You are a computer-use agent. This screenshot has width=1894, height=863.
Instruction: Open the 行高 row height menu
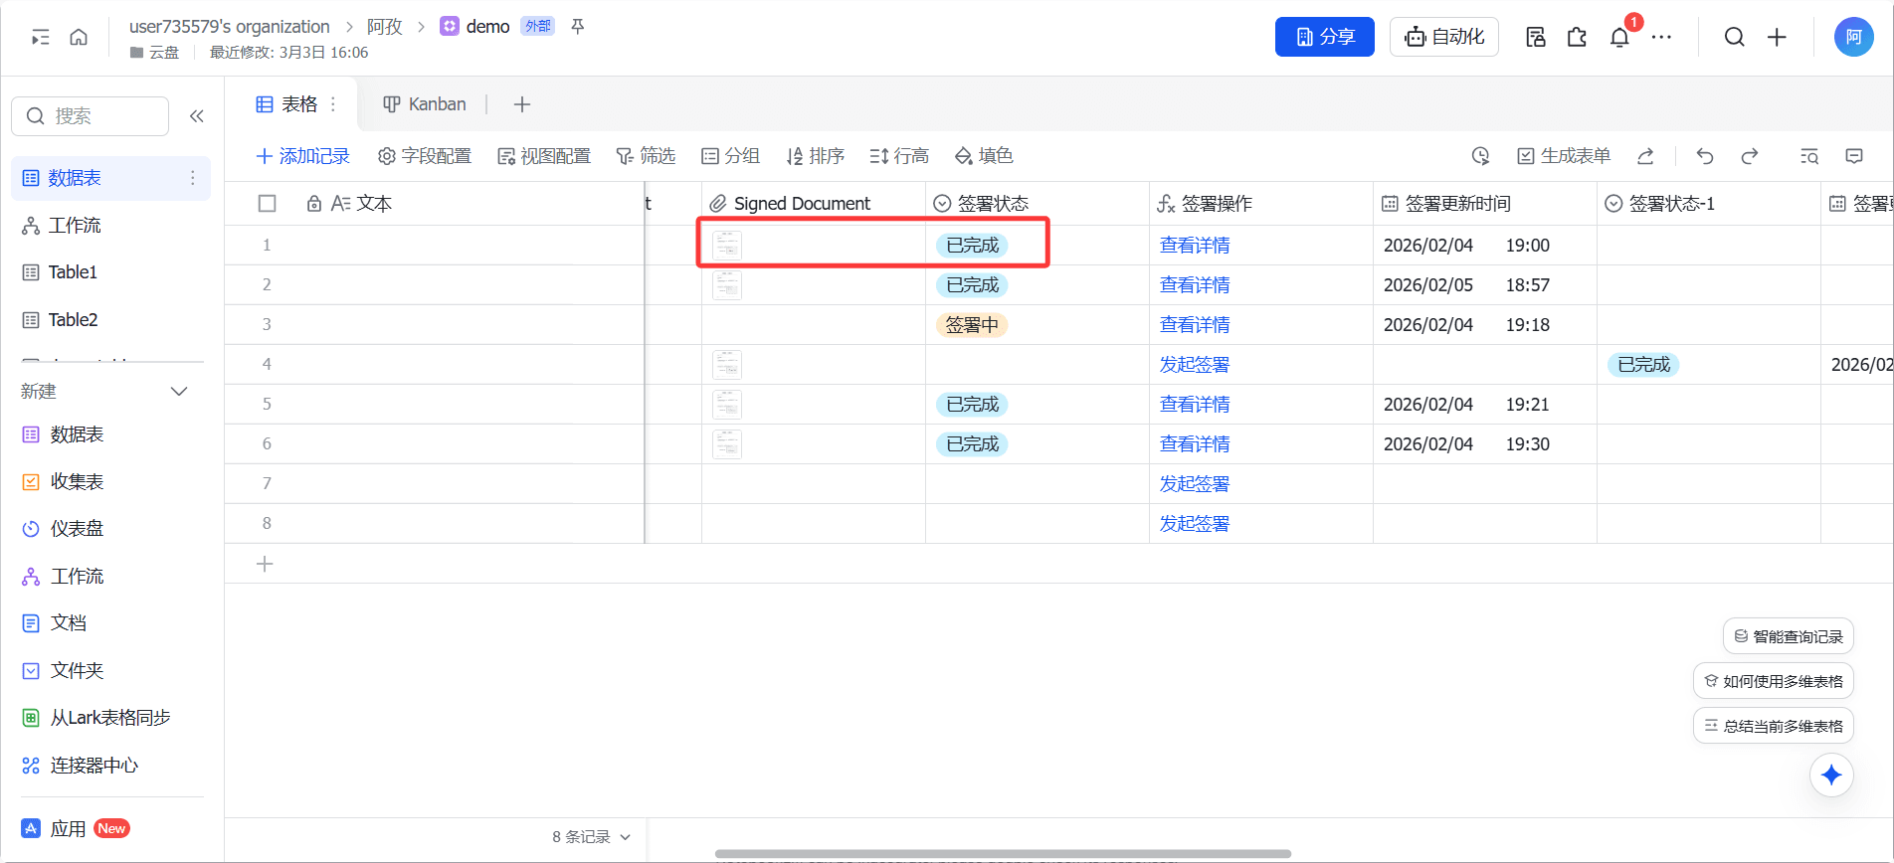click(899, 156)
